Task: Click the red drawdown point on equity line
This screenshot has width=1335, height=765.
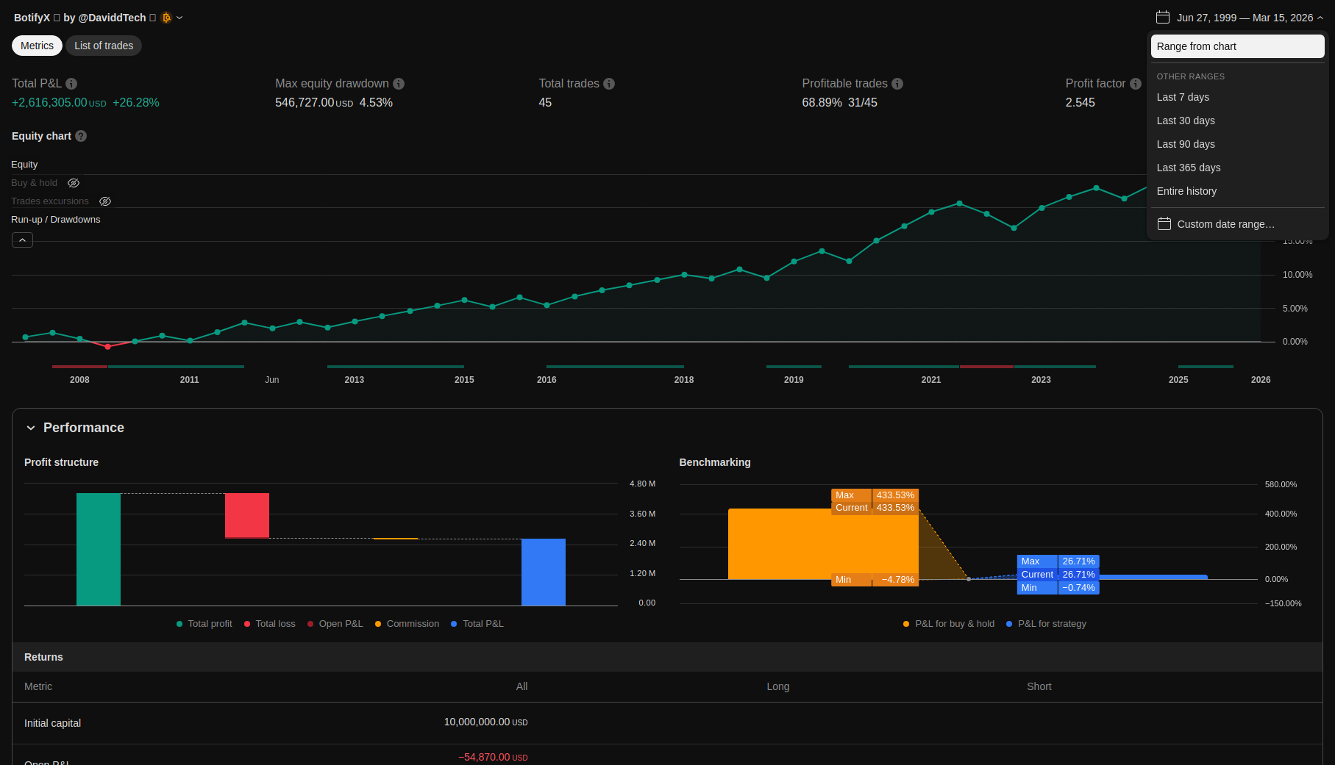Action: 107,346
